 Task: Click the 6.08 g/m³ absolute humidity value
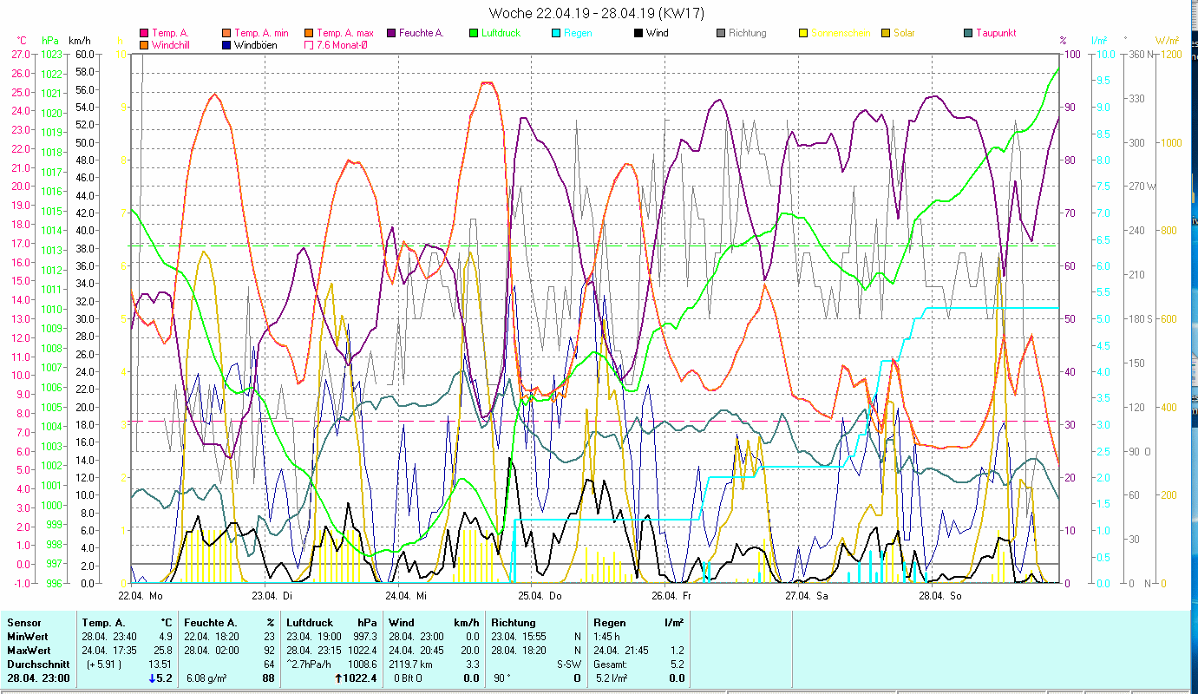tap(208, 678)
